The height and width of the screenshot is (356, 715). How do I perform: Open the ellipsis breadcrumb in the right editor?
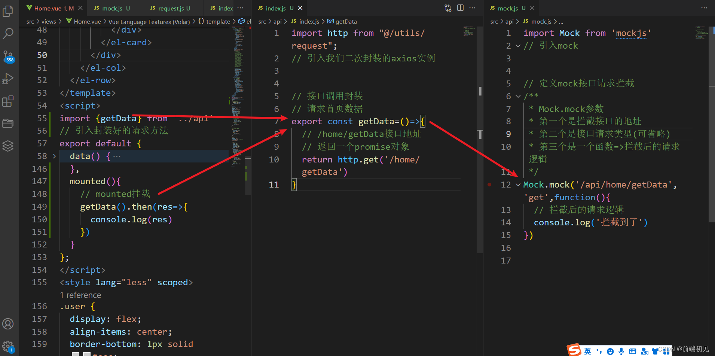point(561,21)
